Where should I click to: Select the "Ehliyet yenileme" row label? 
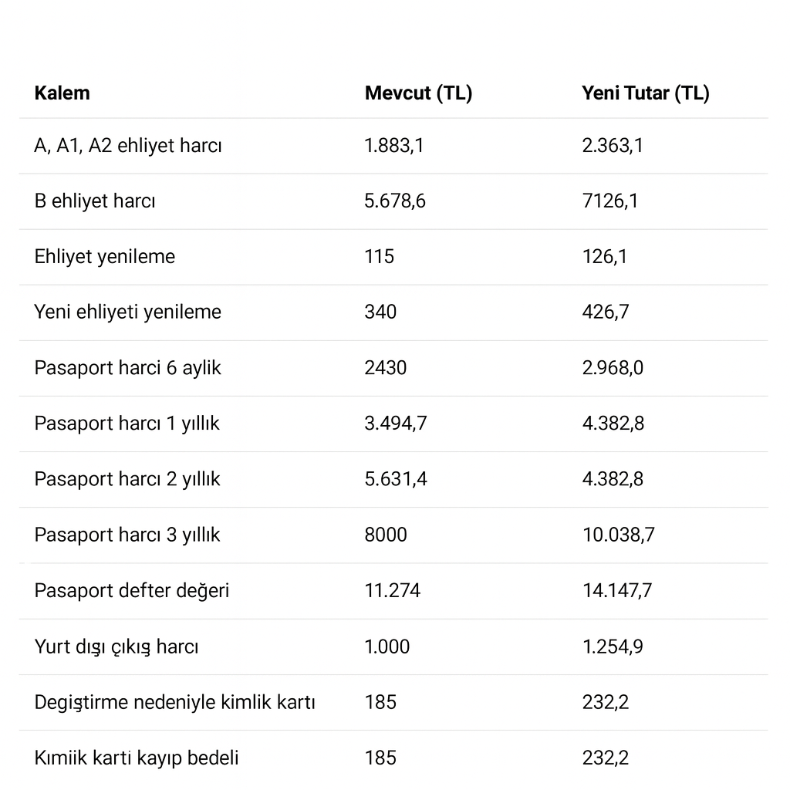[105, 257]
